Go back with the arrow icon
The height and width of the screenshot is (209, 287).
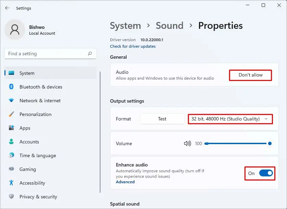[x=7, y=8]
